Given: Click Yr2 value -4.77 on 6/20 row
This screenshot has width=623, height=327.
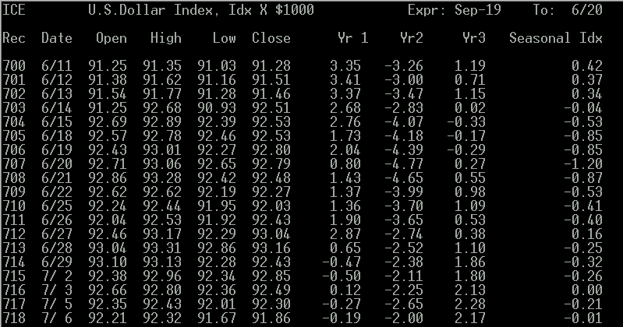Looking at the screenshot, I should pos(403,163).
